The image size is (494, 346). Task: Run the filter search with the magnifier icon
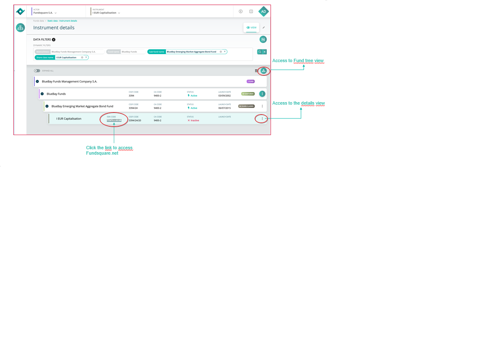260,52
